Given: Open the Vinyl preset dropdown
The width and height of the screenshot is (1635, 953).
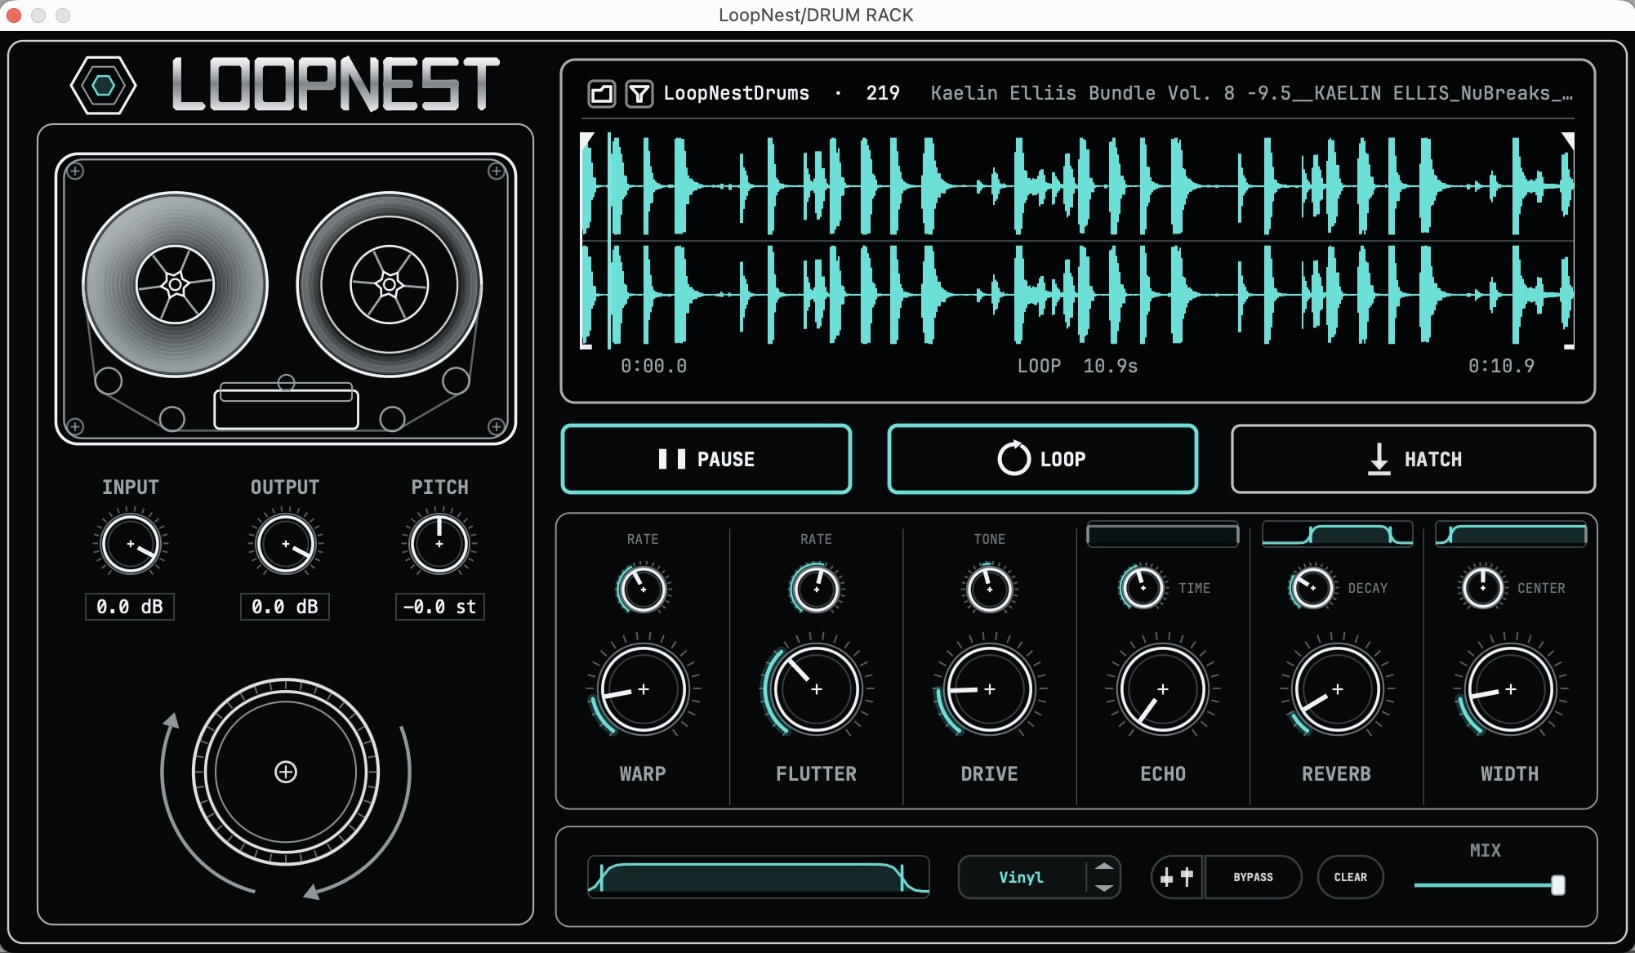Looking at the screenshot, I should tap(1022, 877).
